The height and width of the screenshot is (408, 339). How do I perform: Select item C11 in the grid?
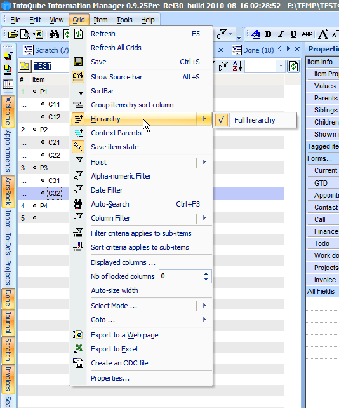pos(54,104)
